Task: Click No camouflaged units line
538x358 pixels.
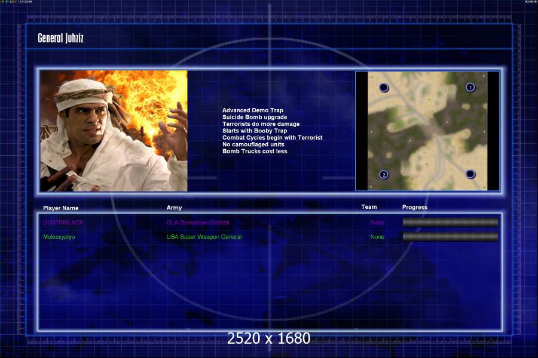Action: (253, 144)
